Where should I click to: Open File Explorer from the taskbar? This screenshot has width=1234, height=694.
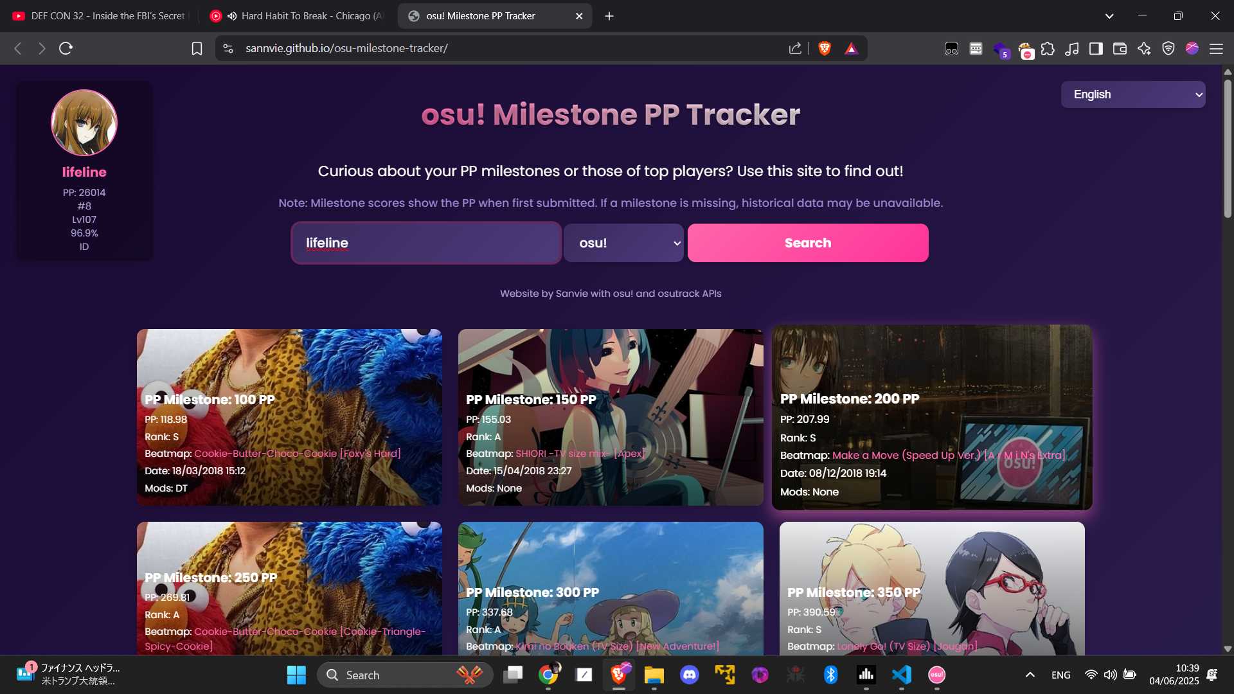(654, 675)
